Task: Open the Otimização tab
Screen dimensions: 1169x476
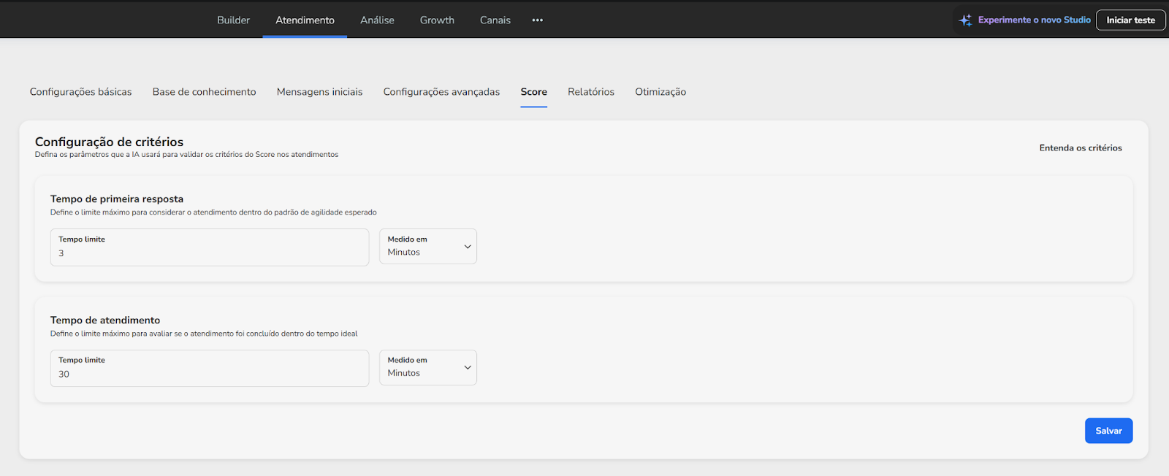Action: click(x=660, y=92)
